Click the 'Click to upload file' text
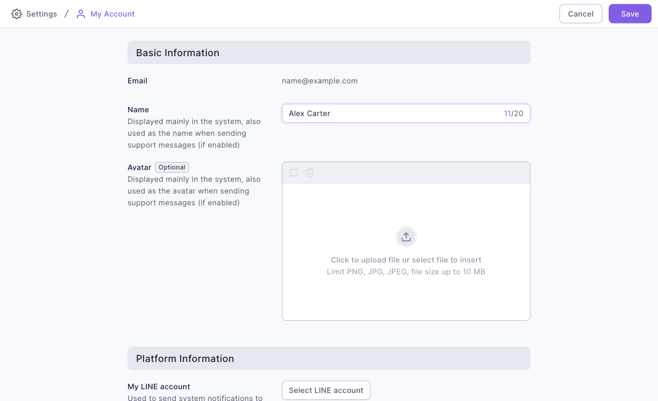This screenshot has width=658, height=401. [x=406, y=260]
